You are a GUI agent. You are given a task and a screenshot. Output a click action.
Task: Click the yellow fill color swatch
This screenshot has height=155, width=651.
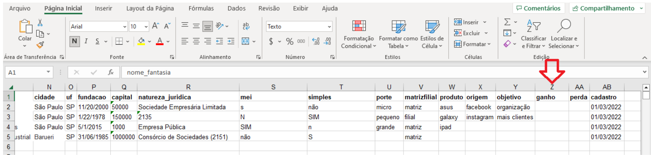click(x=141, y=41)
